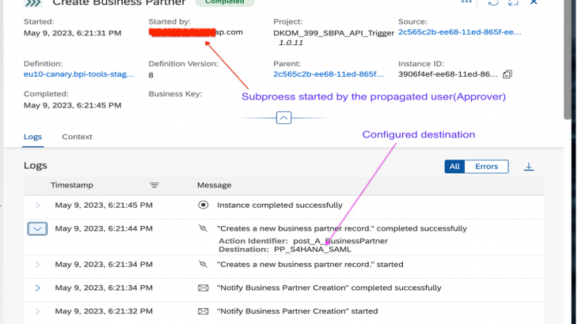Close the instance detail panel
578x324 pixels.
click(534, 2)
